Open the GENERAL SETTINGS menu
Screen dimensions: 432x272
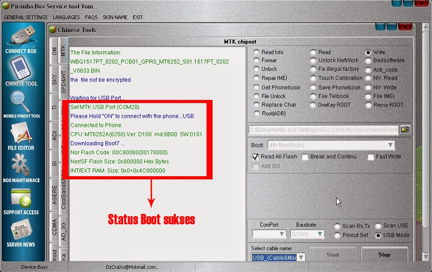point(25,17)
